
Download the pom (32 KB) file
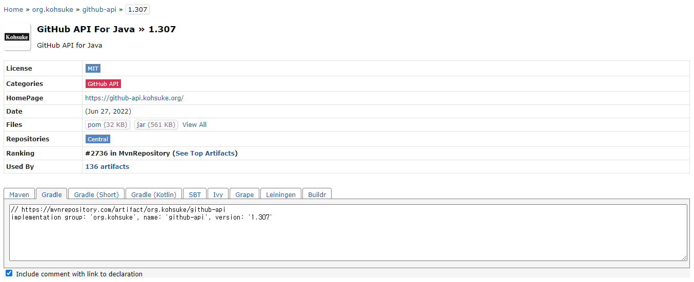point(108,124)
